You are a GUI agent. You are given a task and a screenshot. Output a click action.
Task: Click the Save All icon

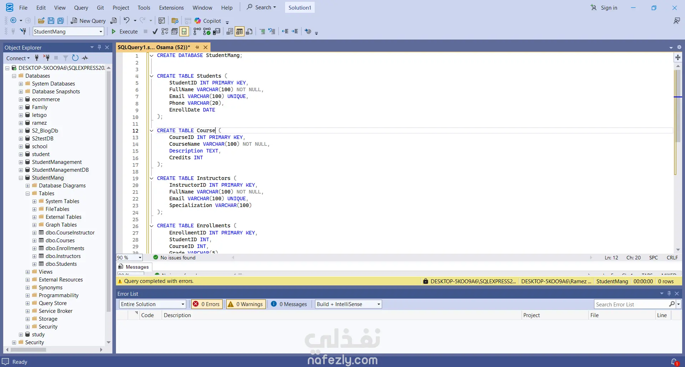[x=61, y=21]
